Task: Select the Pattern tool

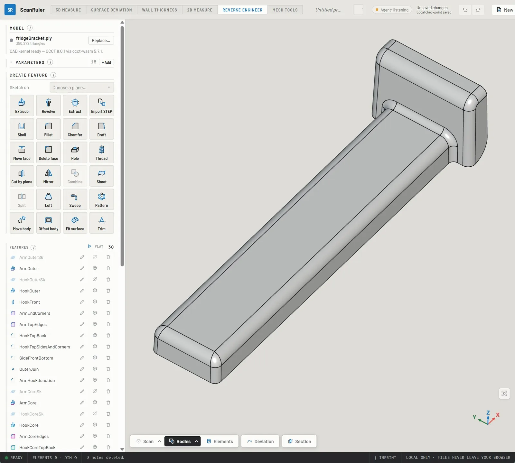Action: tap(102, 199)
